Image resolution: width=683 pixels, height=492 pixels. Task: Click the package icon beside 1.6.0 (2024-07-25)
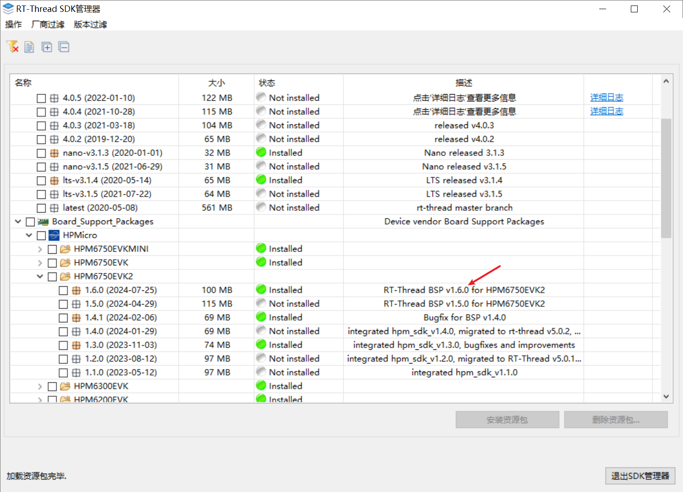pyautogui.click(x=76, y=290)
